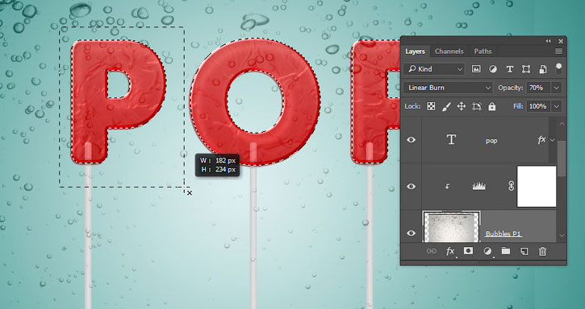Switch to the Paths tab
The height and width of the screenshot is (309, 585).
click(483, 51)
